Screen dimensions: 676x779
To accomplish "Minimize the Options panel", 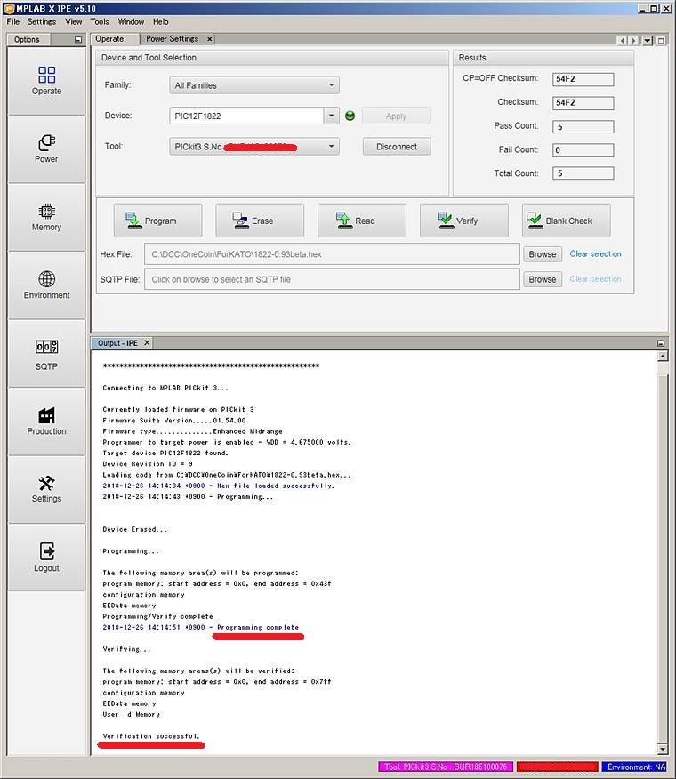I will (x=78, y=40).
